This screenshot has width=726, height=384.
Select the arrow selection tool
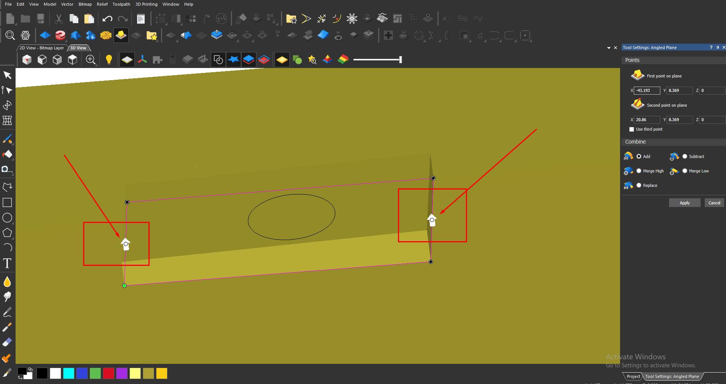tap(7, 75)
